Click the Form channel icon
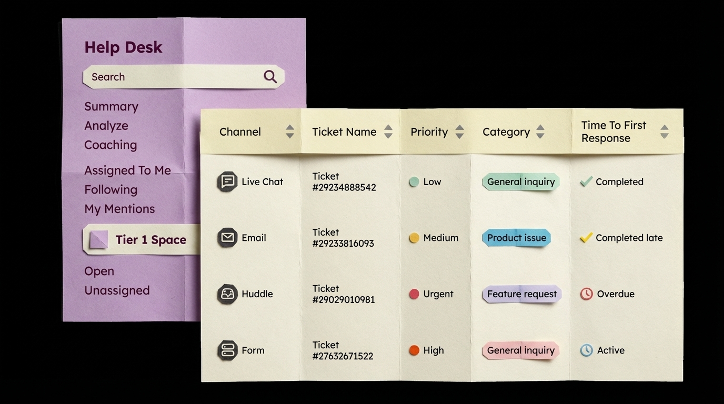This screenshot has width=724, height=404. click(x=227, y=350)
